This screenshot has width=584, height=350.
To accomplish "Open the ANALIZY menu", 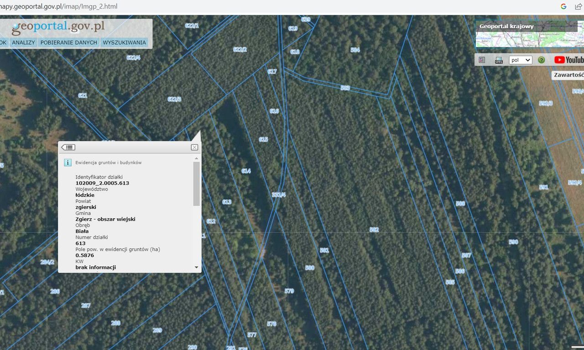I will 24,42.
